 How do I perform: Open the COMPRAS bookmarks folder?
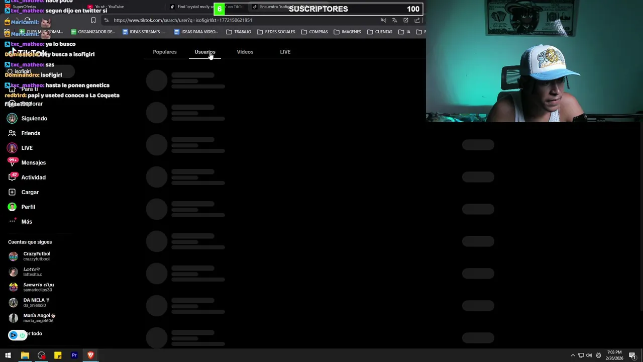314,32
